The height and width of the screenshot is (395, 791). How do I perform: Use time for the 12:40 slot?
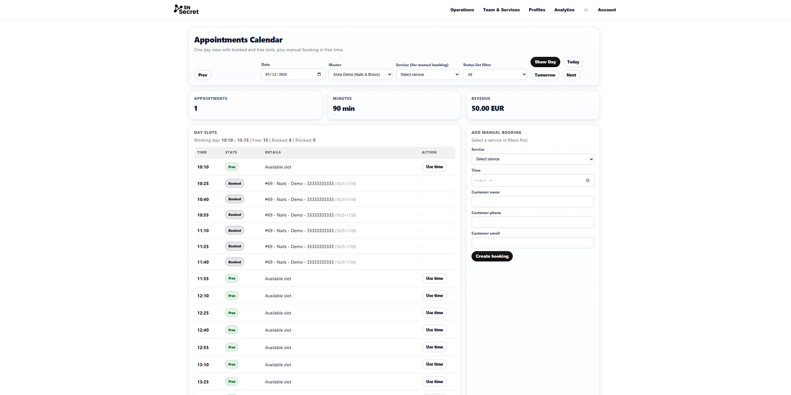(435, 330)
